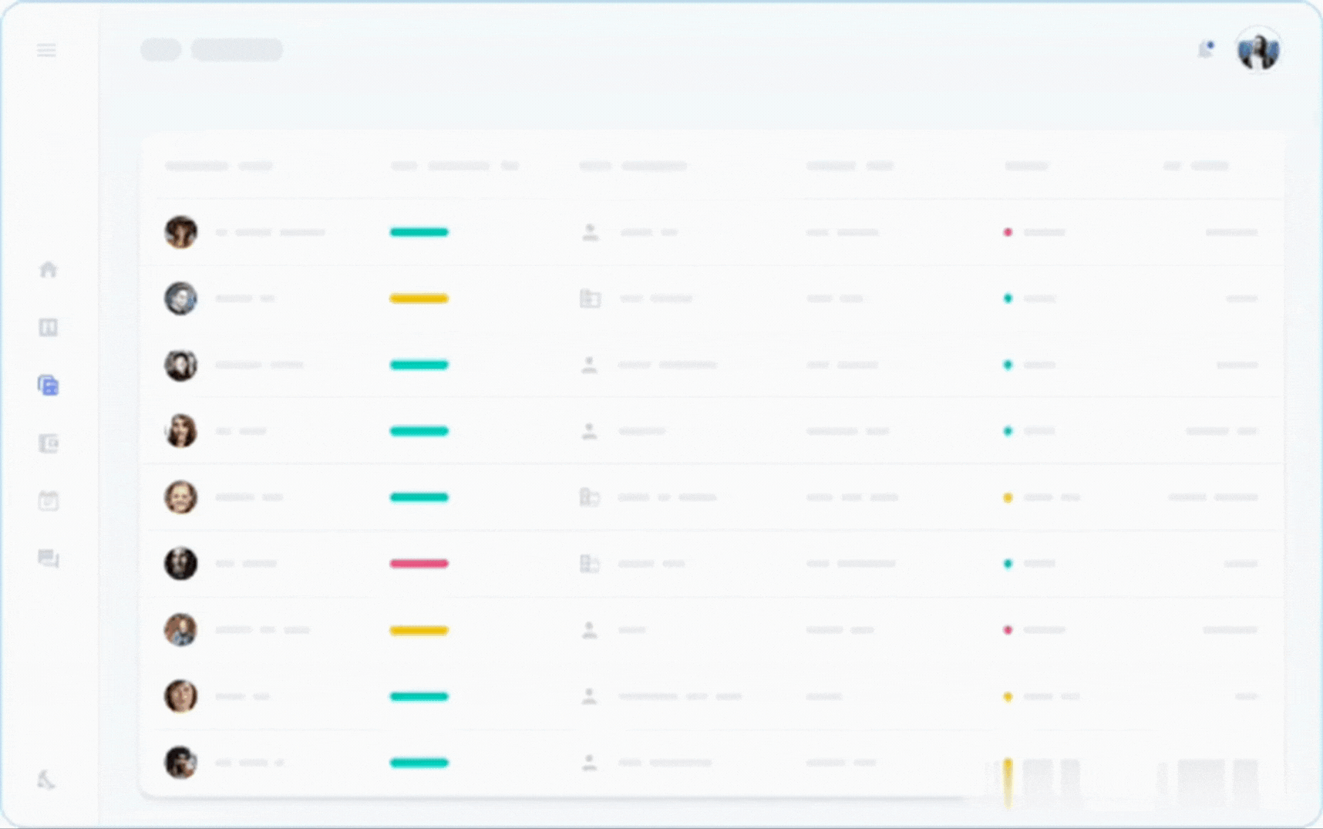The image size is (1323, 829).
Task: Click the building icon in the second row
Action: pyautogui.click(x=590, y=298)
